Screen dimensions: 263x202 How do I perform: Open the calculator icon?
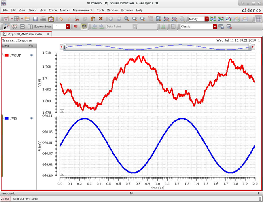tap(173, 27)
